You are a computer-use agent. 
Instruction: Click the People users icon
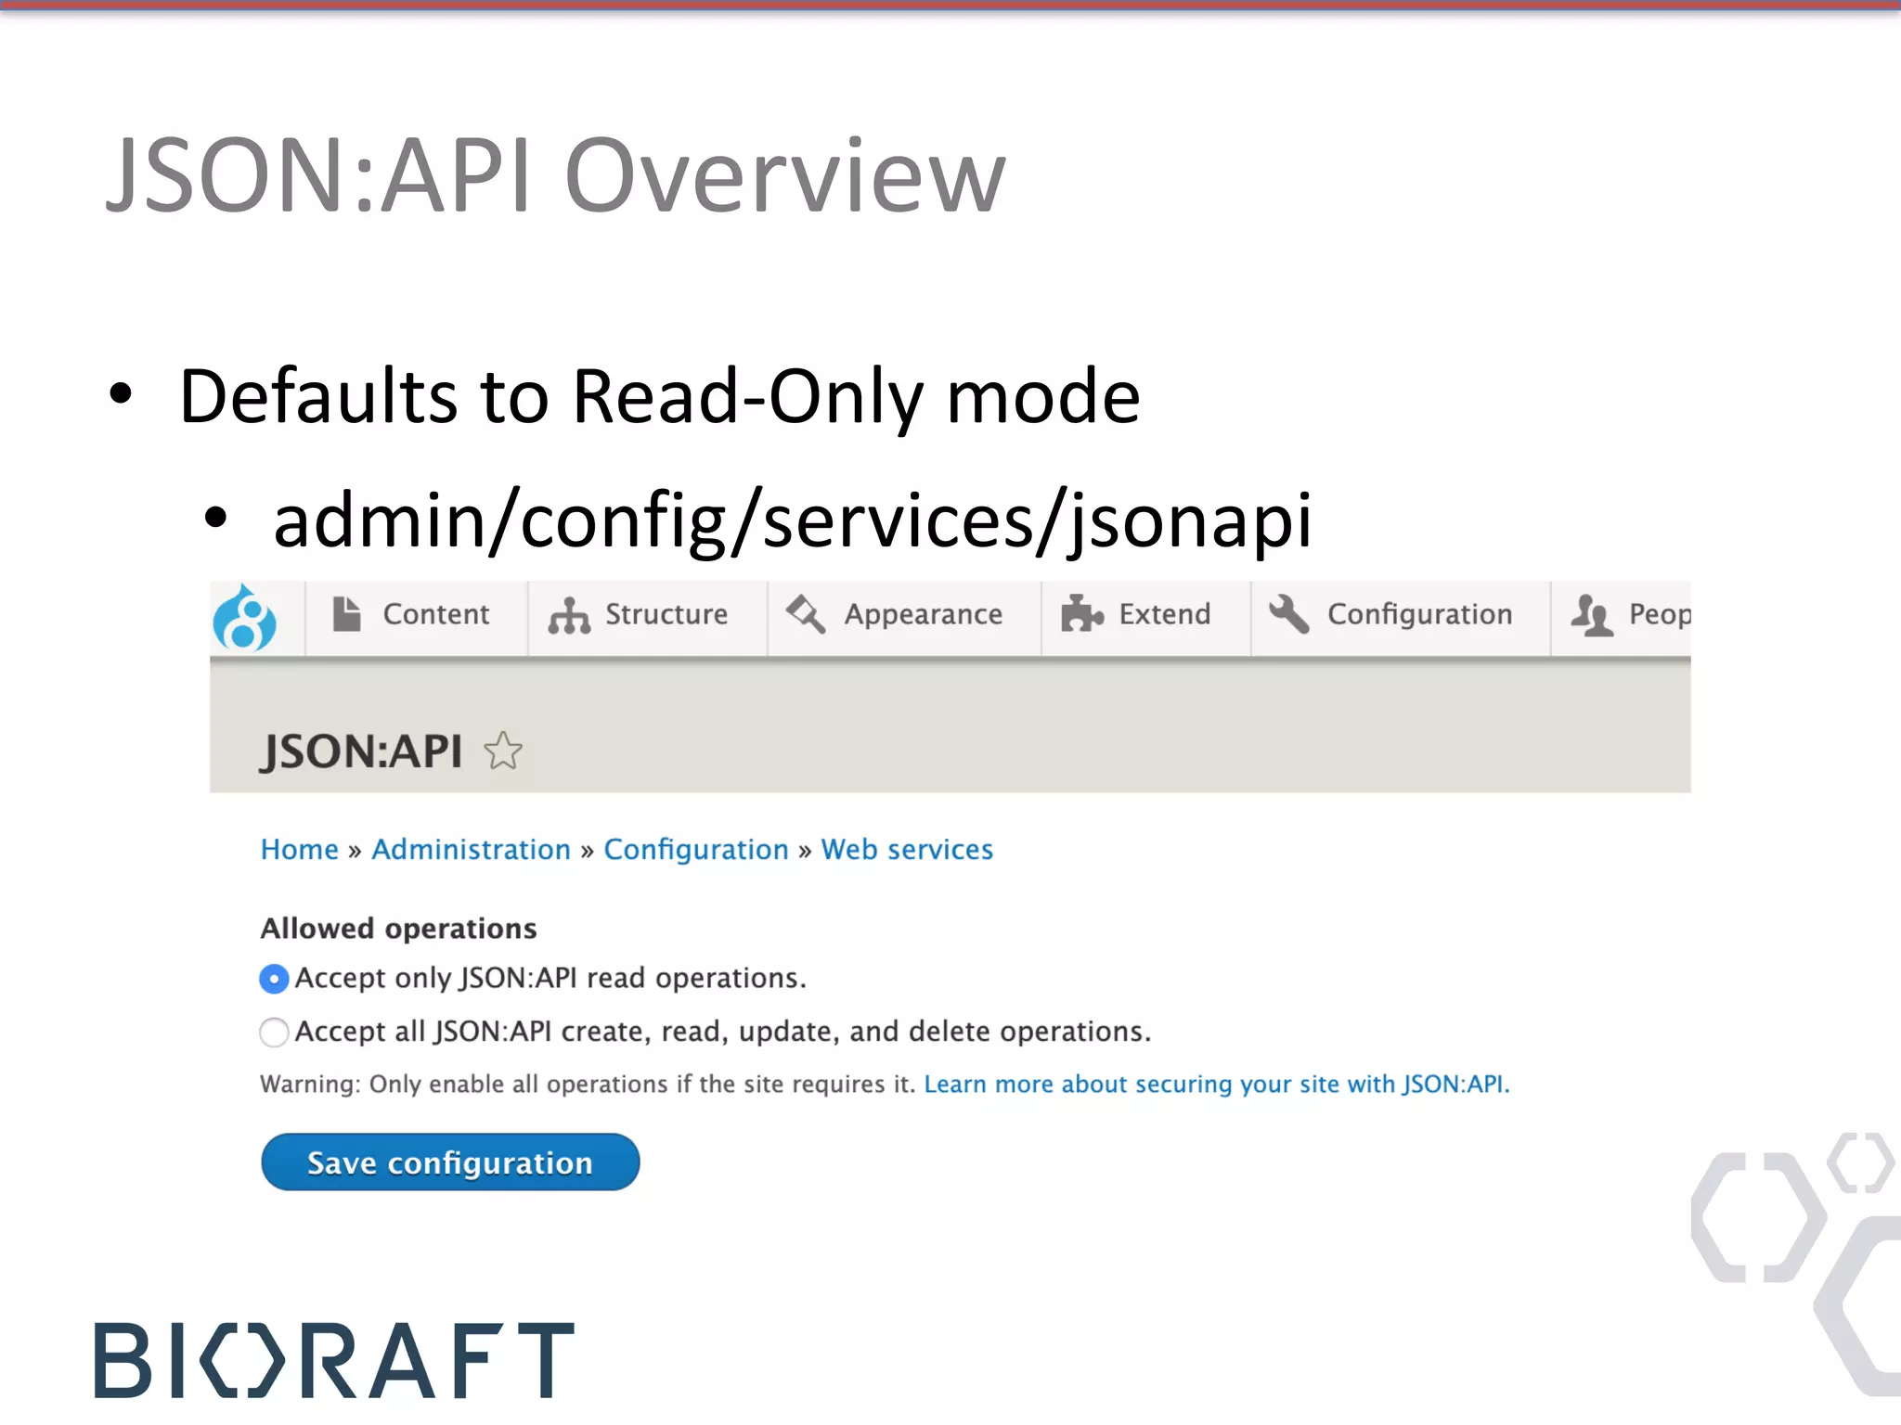pyautogui.click(x=1592, y=615)
